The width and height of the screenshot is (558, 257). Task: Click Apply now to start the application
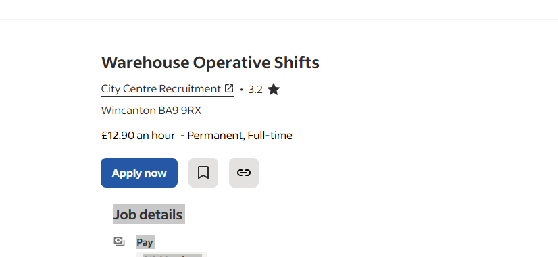pyautogui.click(x=139, y=173)
